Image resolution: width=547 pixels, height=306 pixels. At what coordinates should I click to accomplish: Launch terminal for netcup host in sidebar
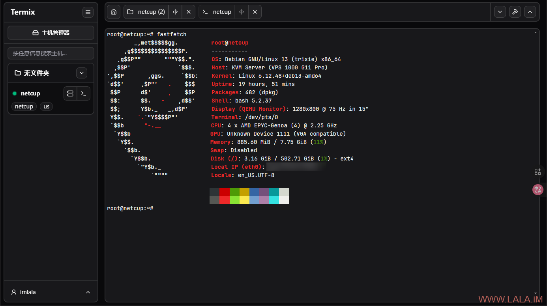tap(83, 93)
